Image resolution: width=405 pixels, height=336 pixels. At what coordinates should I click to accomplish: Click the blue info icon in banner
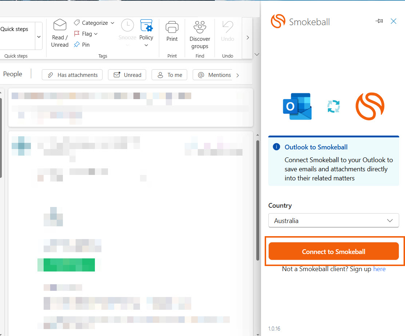coord(276,147)
